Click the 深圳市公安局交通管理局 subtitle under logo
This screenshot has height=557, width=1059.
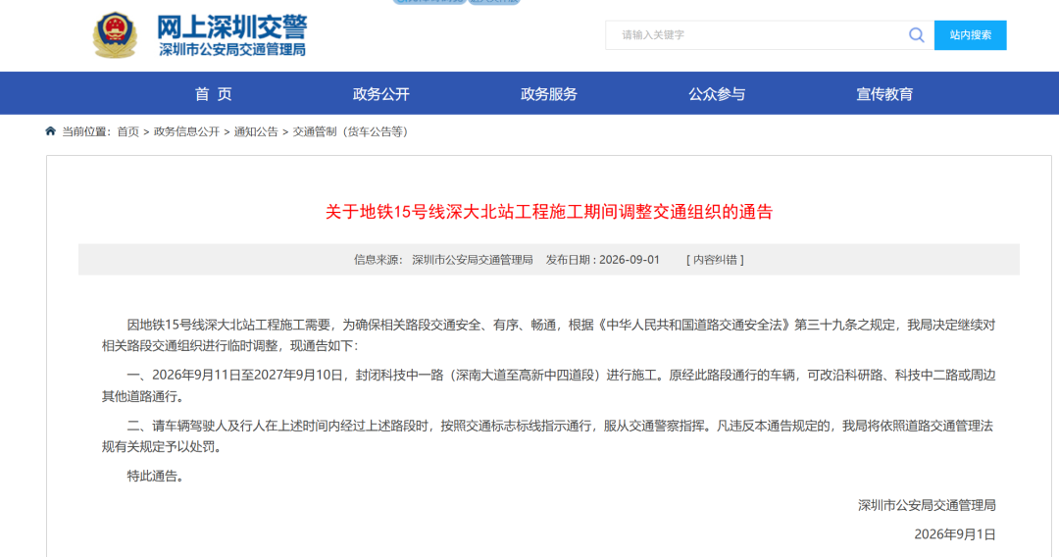(232, 50)
